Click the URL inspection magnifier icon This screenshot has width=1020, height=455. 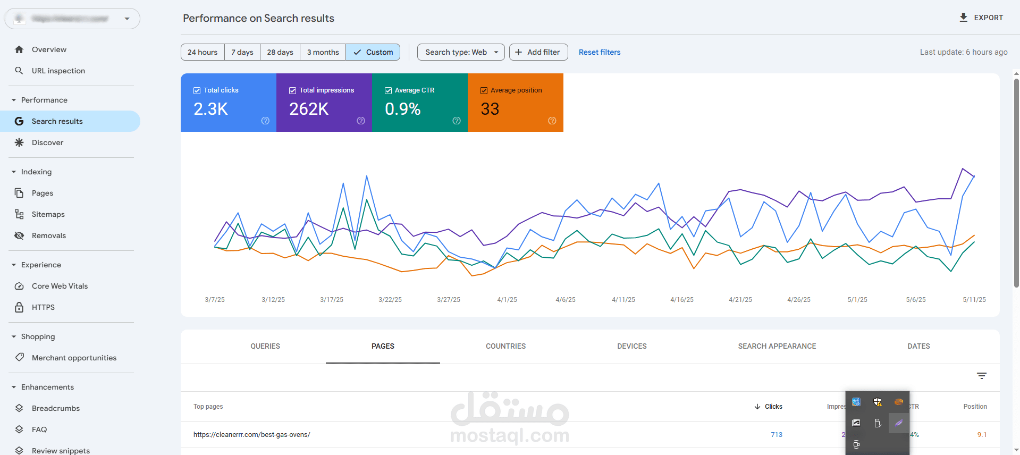pos(19,71)
